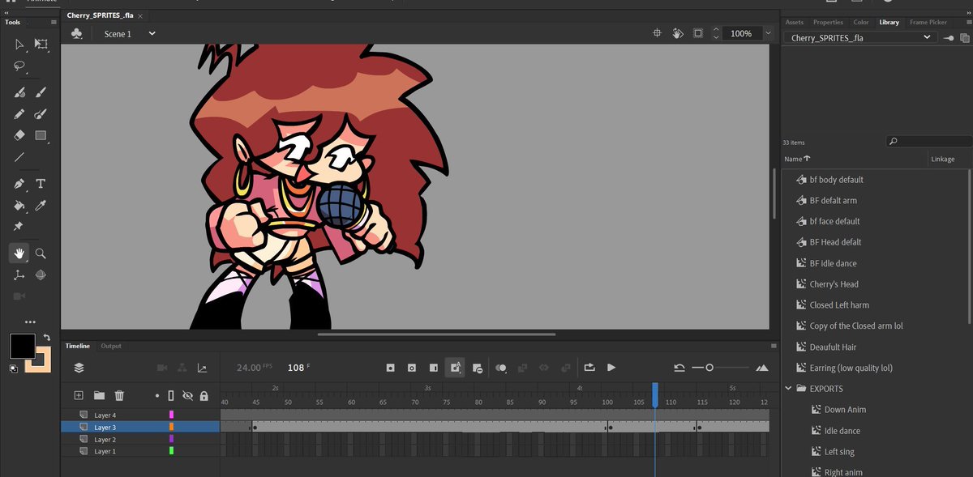Select the Zoom magnifier tool
The image size is (973, 477).
pos(41,253)
